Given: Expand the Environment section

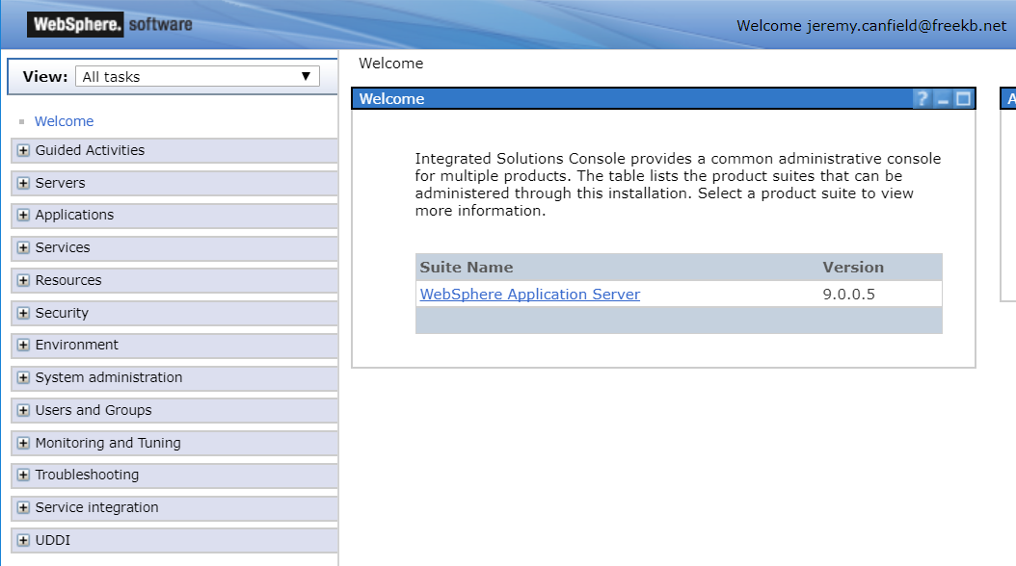Looking at the screenshot, I should point(23,345).
